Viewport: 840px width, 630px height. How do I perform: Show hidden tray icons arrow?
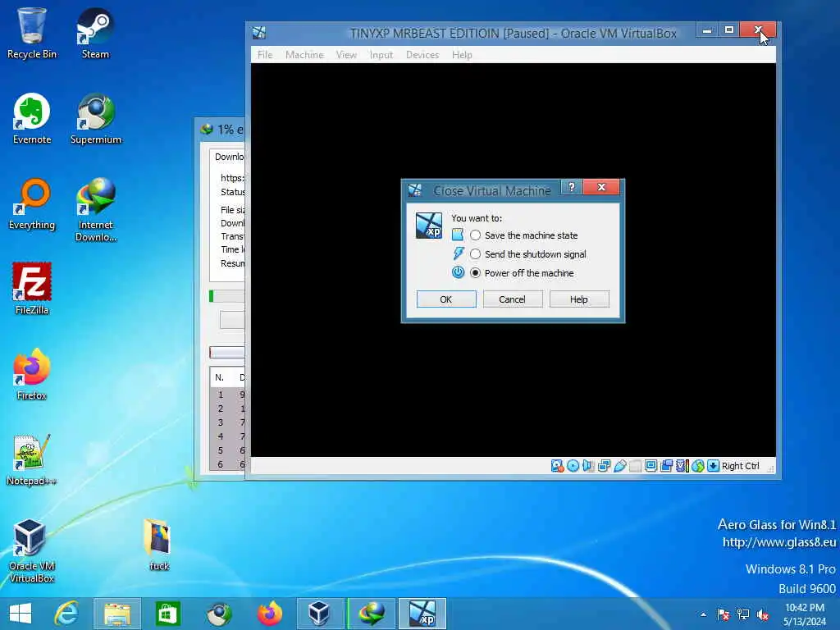pos(703,614)
